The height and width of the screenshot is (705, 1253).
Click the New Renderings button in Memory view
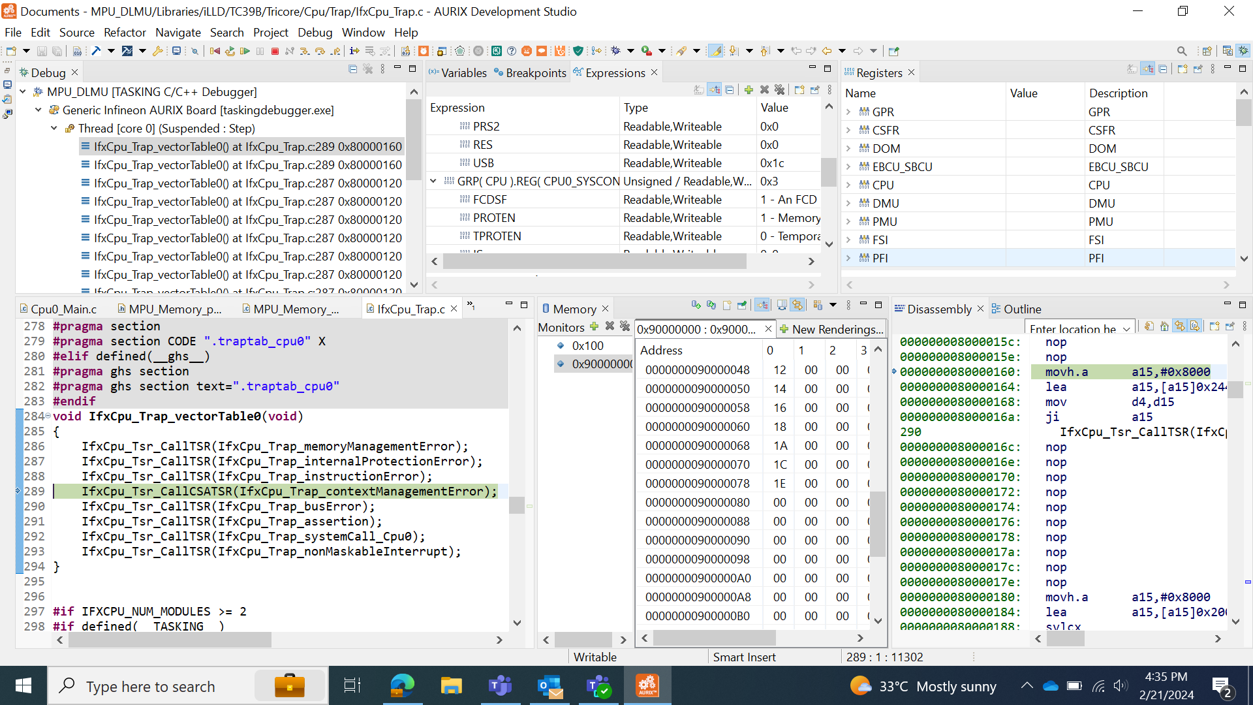pos(831,329)
